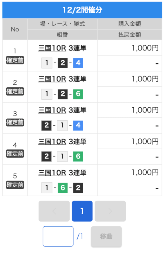Screen dimensions: 165x254
Task: Click the 1,000円 purchase amount in row 5
Action: [x=145, y=172]
